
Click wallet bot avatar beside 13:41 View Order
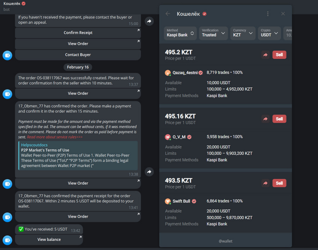click(x=7, y=217)
